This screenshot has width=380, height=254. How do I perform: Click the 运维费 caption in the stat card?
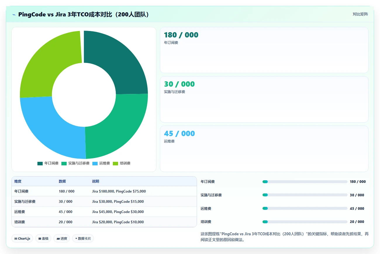click(x=169, y=141)
